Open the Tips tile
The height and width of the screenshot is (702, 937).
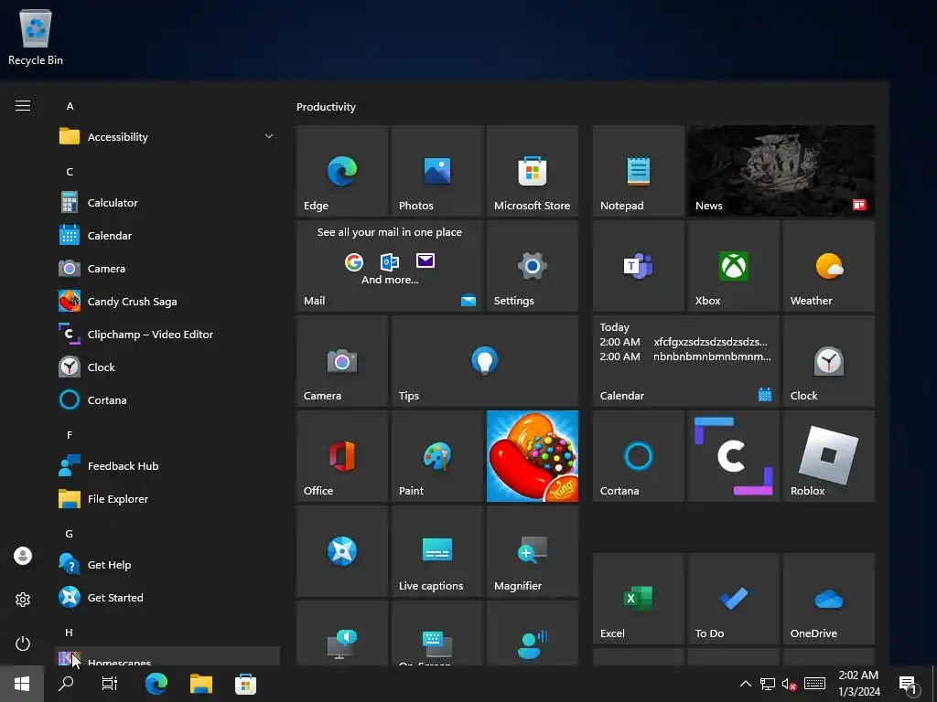pyautogui.click(x=485, y=361)
